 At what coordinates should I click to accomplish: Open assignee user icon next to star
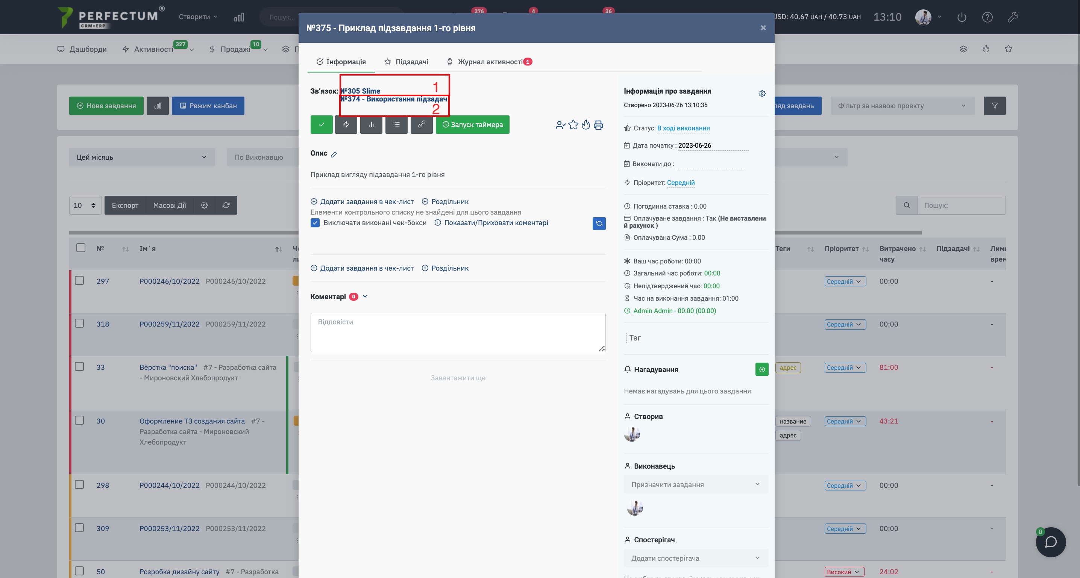tap(561, 125)
